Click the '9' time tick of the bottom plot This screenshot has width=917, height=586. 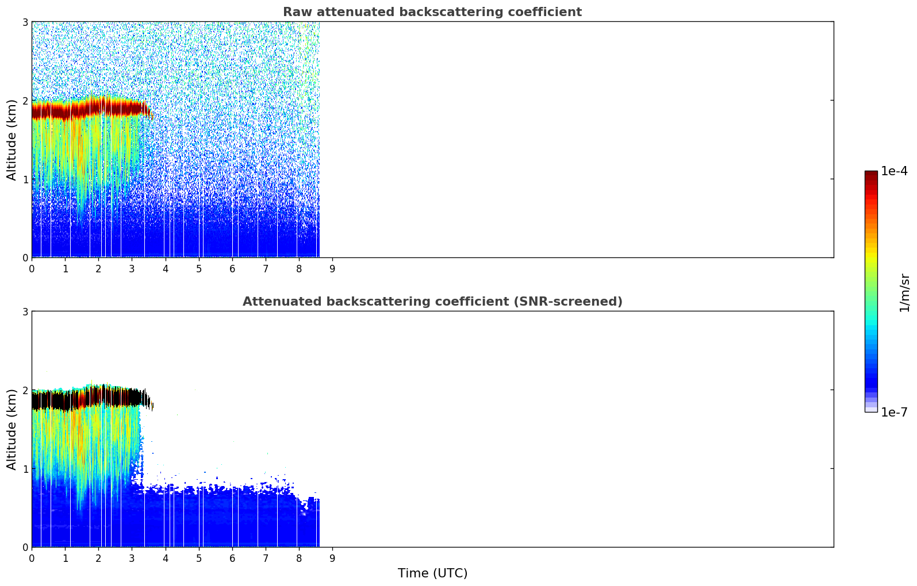coord(332,558)
